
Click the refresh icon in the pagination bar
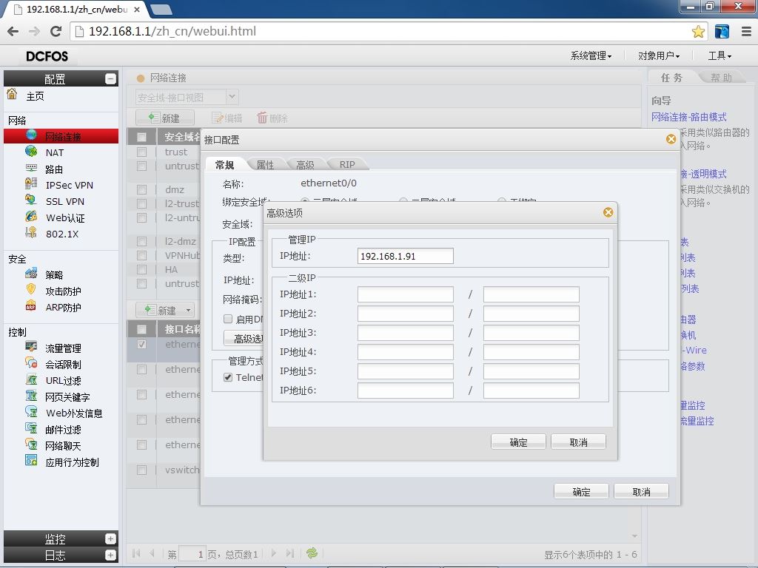312,553
